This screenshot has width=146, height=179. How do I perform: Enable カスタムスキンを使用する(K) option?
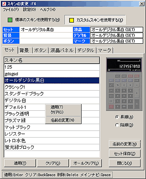(95, 20)
